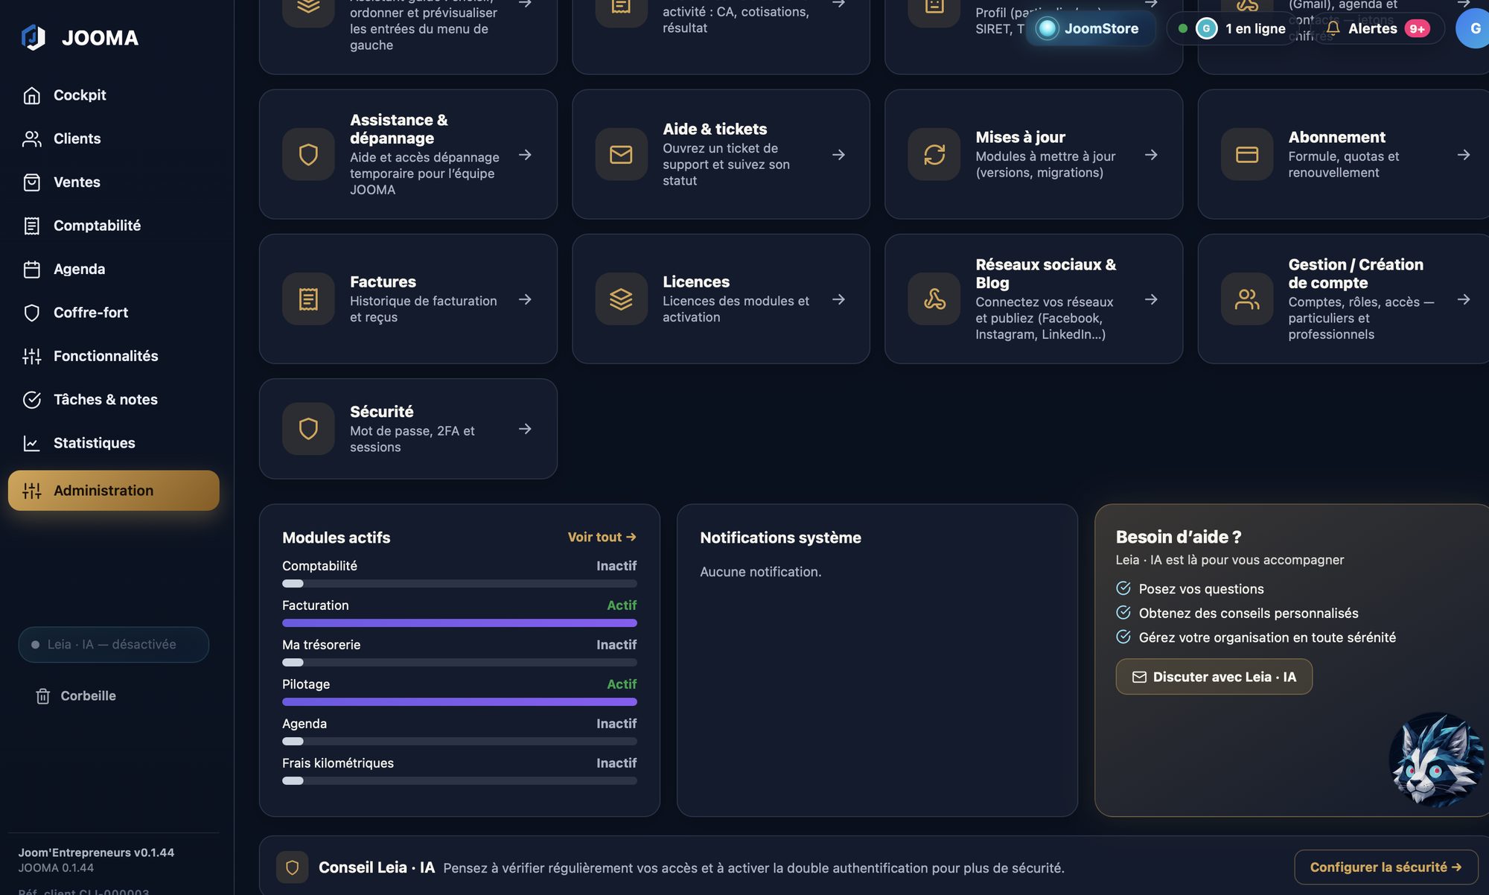Open Aide & tickets arrow
The width and height of the screenshot is (1489, 895).
(x=838, y=155)
